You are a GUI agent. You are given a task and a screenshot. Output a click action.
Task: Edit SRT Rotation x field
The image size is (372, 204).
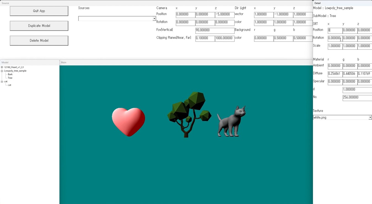click(335, 38)
